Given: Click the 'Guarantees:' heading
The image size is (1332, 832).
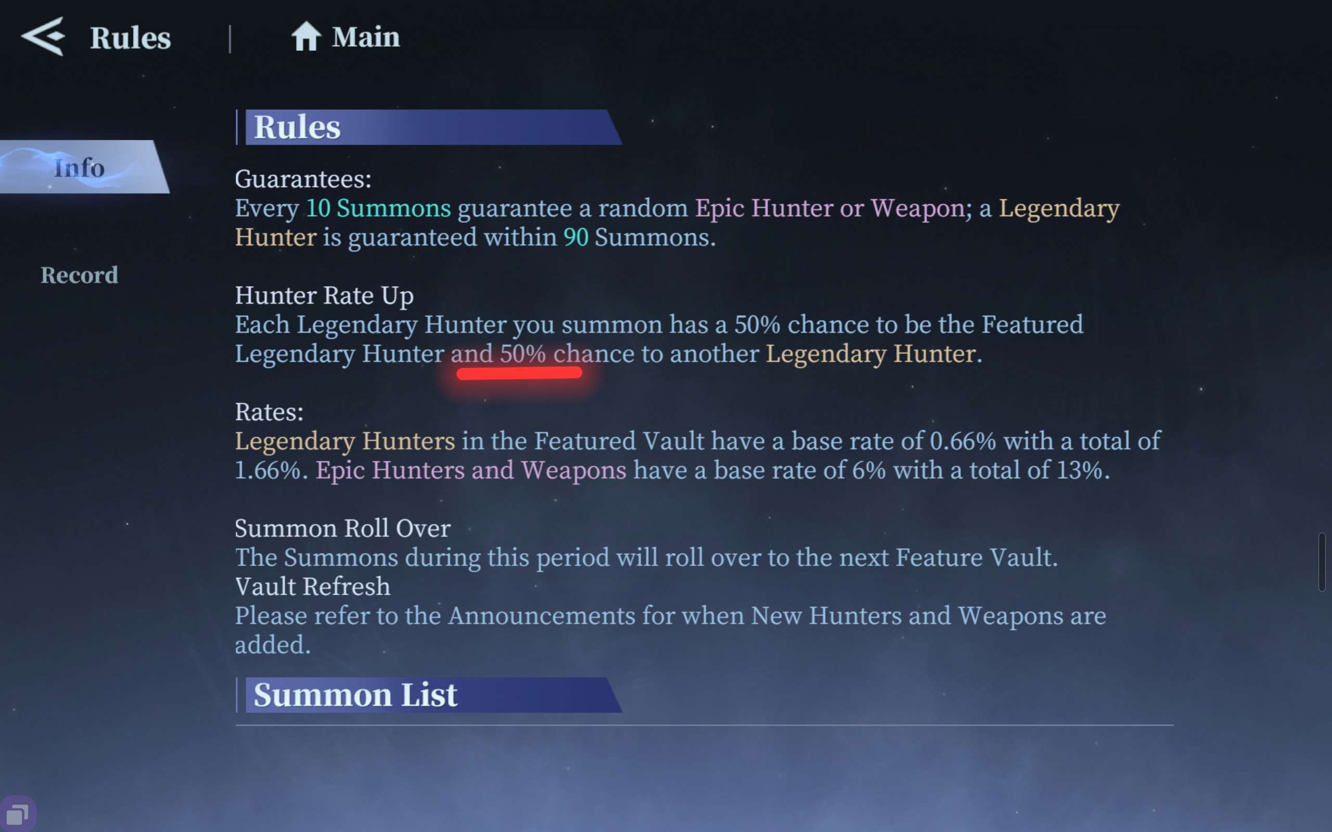Looking at the screenshot, I should click(303, 179).
